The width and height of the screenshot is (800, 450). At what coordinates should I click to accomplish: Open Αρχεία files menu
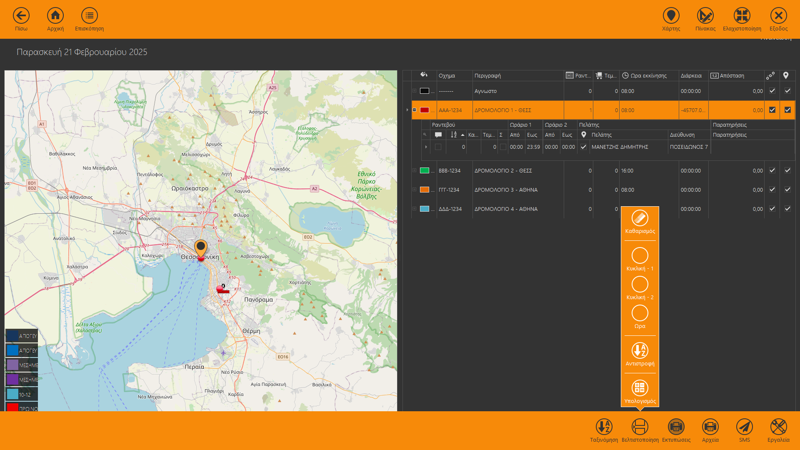[x=710, y=431]
